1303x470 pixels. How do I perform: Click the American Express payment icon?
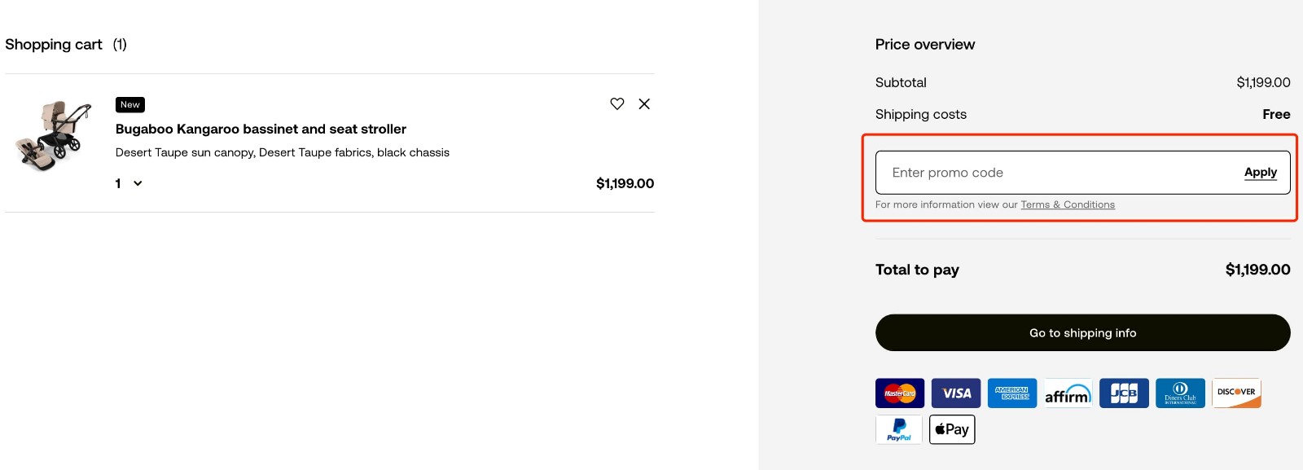point(1011,393)
